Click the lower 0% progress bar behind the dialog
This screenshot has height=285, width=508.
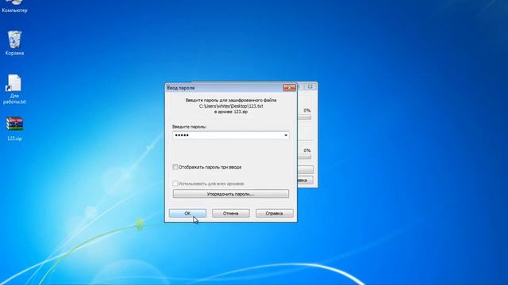pos(305,157)
